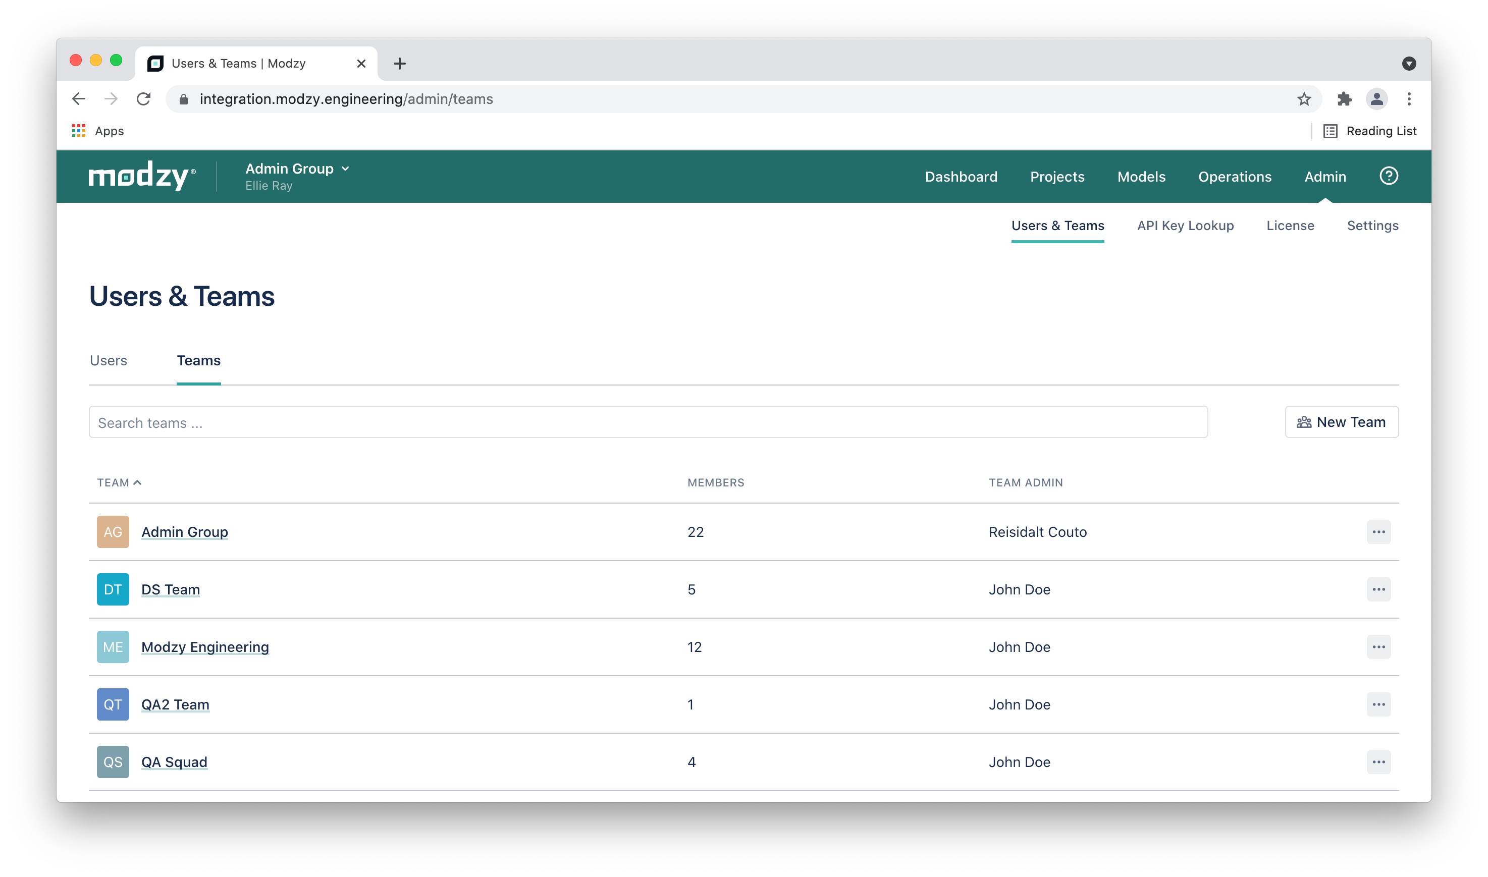Click the browser address bar URL

346,99
